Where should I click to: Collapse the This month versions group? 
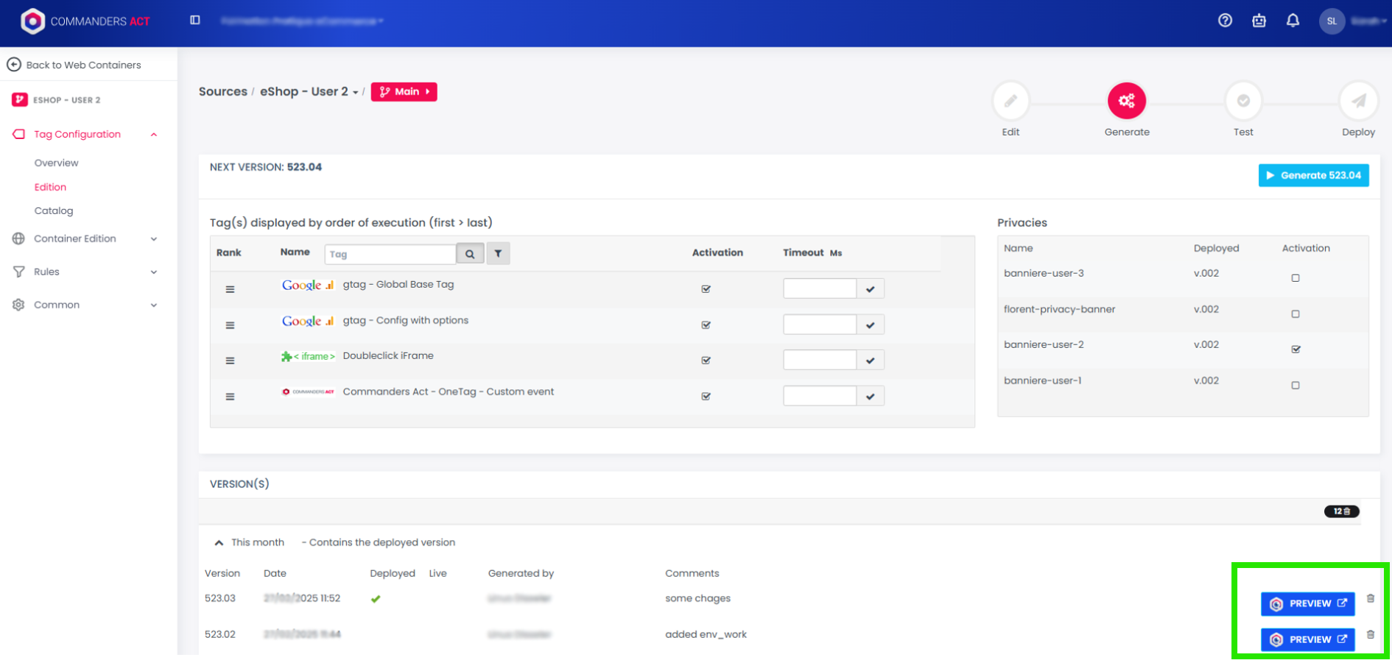(219, 543)
